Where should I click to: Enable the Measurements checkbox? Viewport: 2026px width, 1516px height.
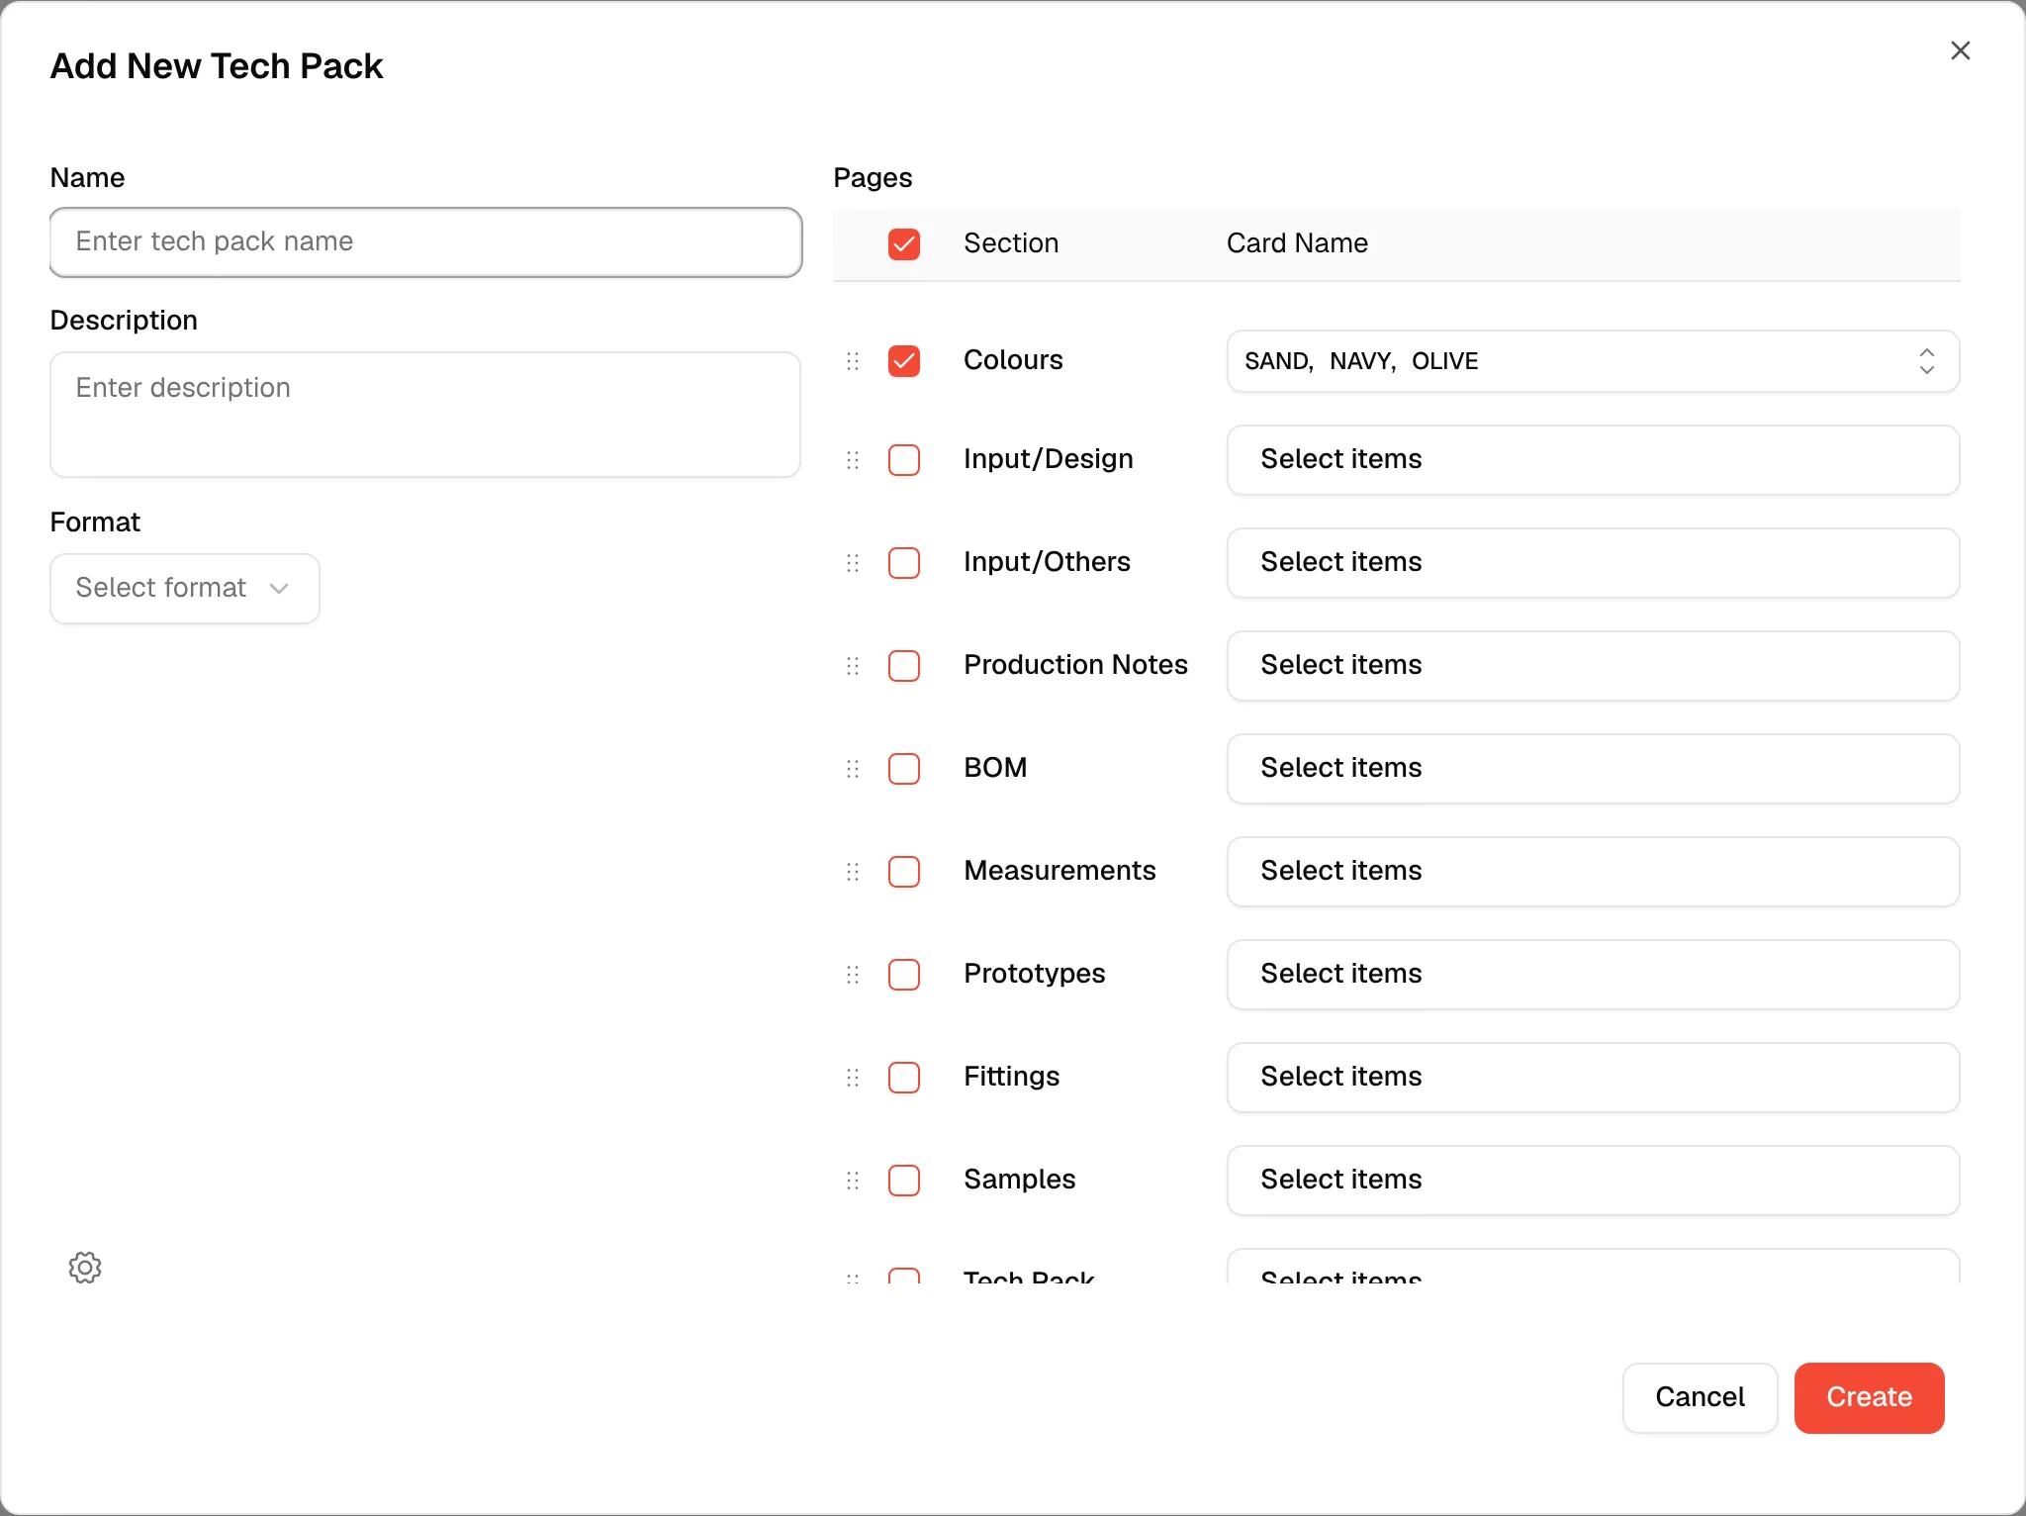pyautogui.click(x=904, y=872)
